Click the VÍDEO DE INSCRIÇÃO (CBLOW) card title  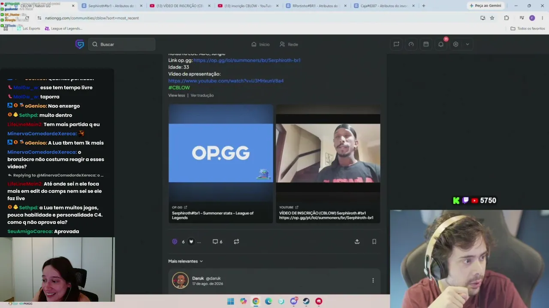[326, 215]
